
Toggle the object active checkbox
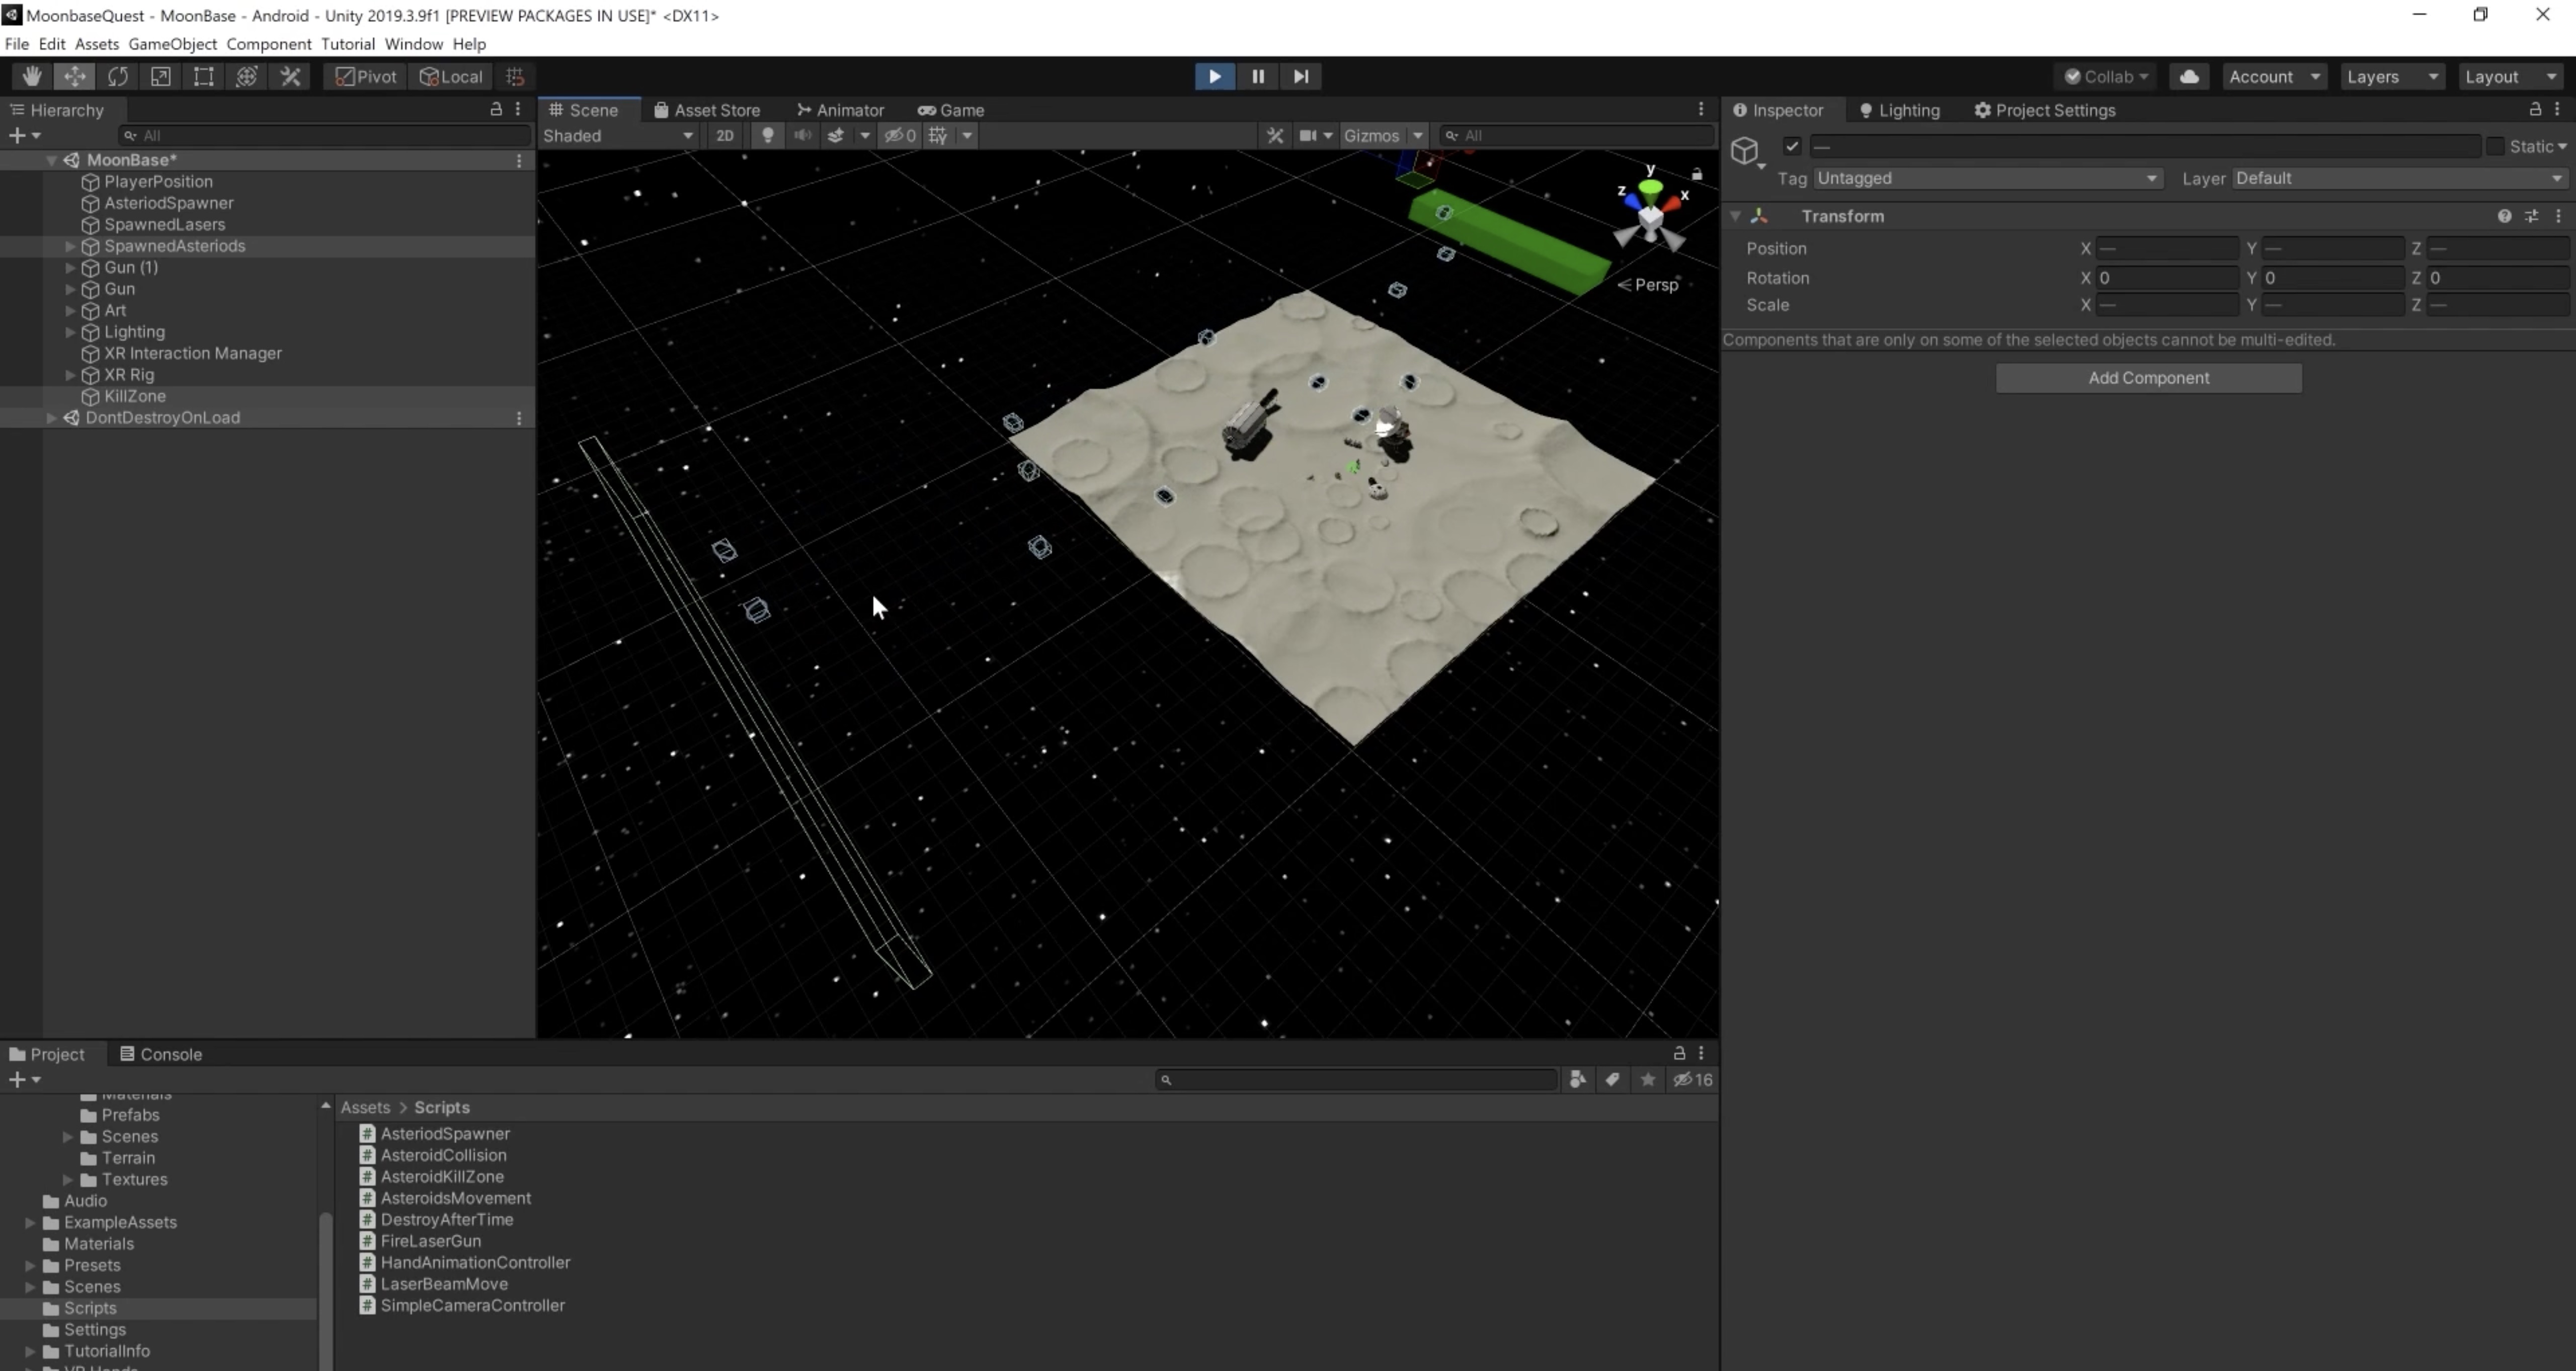click(1792, 146)
